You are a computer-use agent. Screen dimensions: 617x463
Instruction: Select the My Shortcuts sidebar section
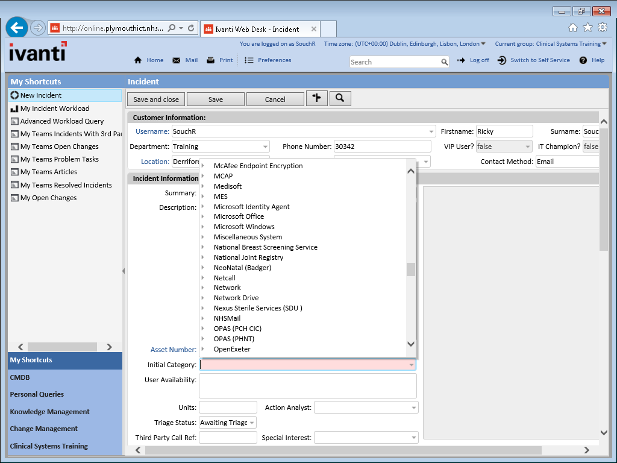pyautogui.click(x=65, y=361)
